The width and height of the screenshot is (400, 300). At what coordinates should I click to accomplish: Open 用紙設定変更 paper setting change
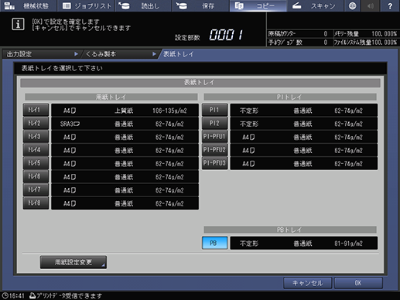[74, 262]
